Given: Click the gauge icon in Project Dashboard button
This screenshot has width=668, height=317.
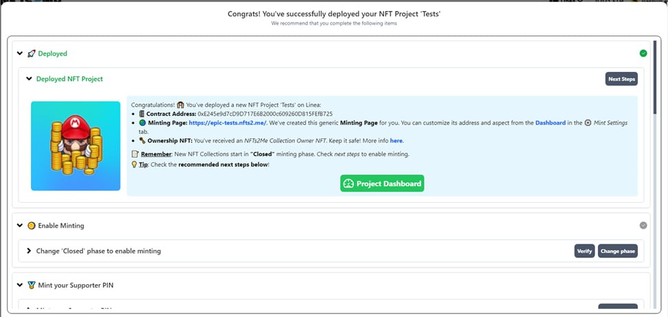Looking at the screenshot, I should pos(348,183).
